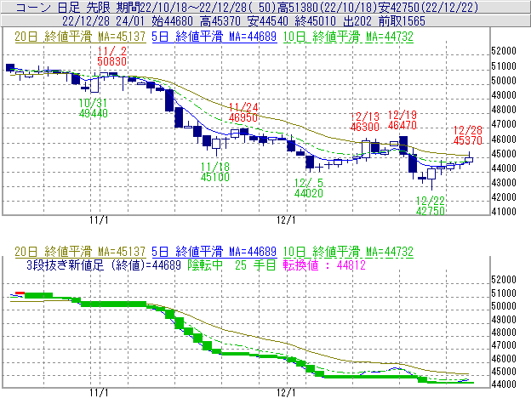531x404 pixels.
Task: Click the 5日 終値平滑 legend in lower chart
Action: click(214, 252)
